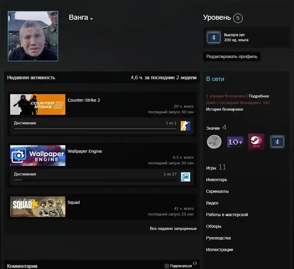
Task: View the Wallpaper Engine achievement icon
Action: (186, 177)
